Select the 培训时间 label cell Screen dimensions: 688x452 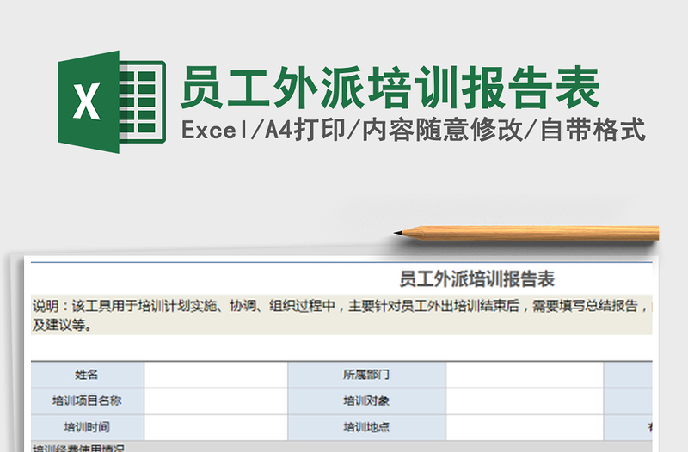[x=88, y=427]
